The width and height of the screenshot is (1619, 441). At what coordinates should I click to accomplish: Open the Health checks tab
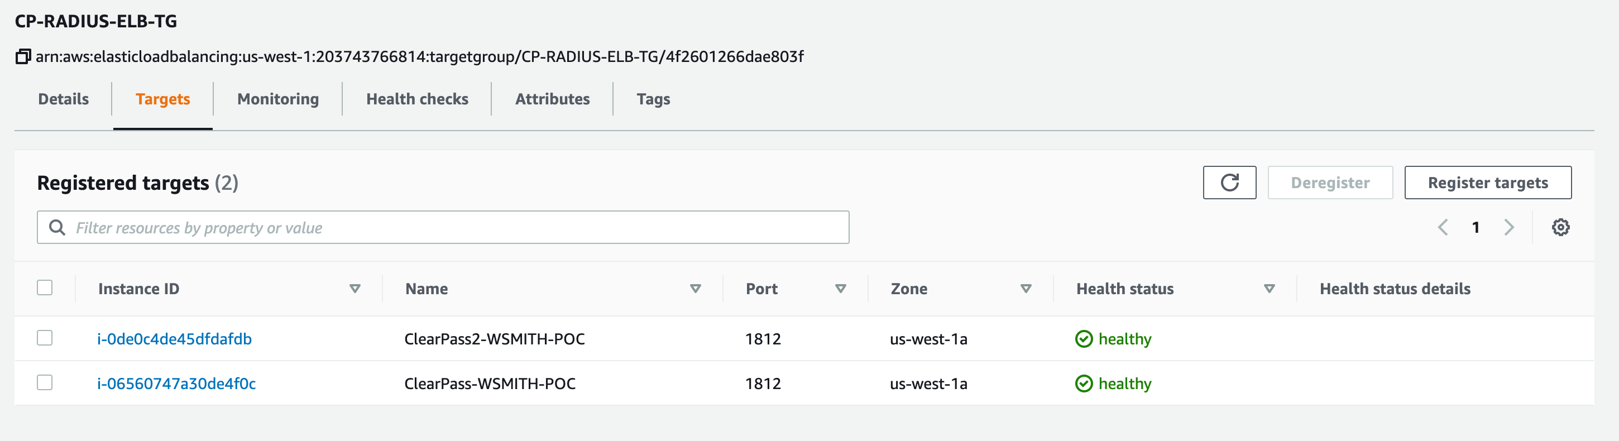[416, 99]
